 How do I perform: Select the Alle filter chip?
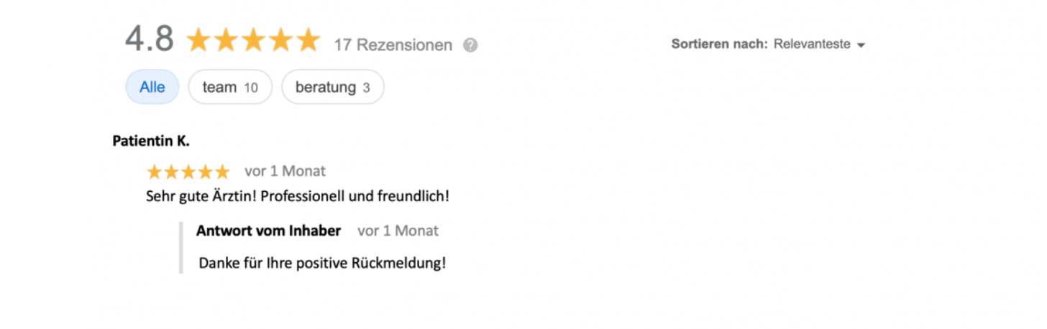tap(152, 87)
